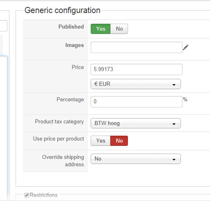Click the arrow on the EUR currency select
Screen dimensions: 210x201
[x=174, y=85]
